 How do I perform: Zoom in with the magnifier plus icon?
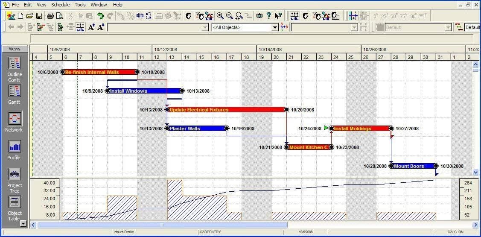coord(220,16)
